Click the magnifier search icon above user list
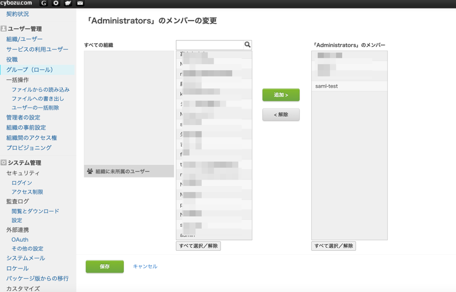 click(x=247, y=45)
